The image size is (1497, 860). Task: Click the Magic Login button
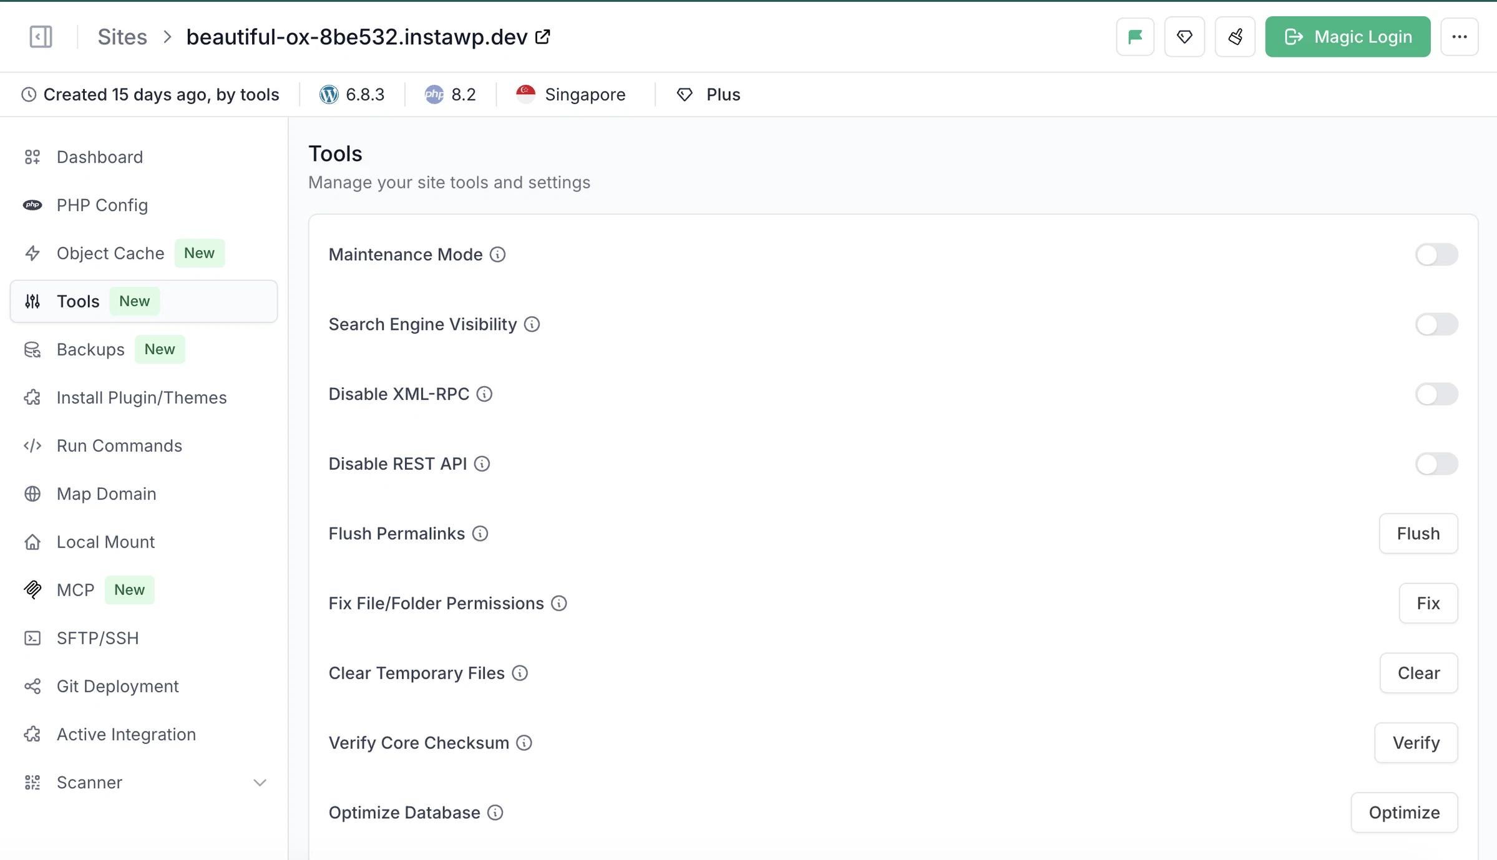(x=1348, y=37)
